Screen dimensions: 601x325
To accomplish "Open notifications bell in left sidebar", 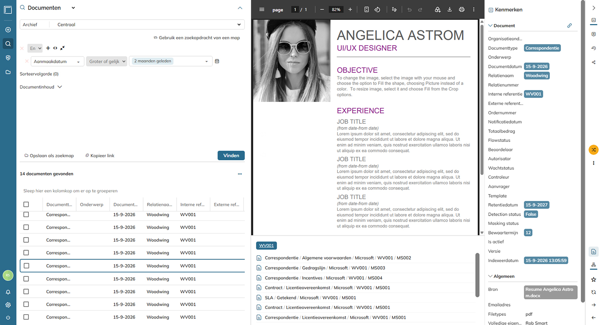I will pyautogui.click(x=8, y=293).
